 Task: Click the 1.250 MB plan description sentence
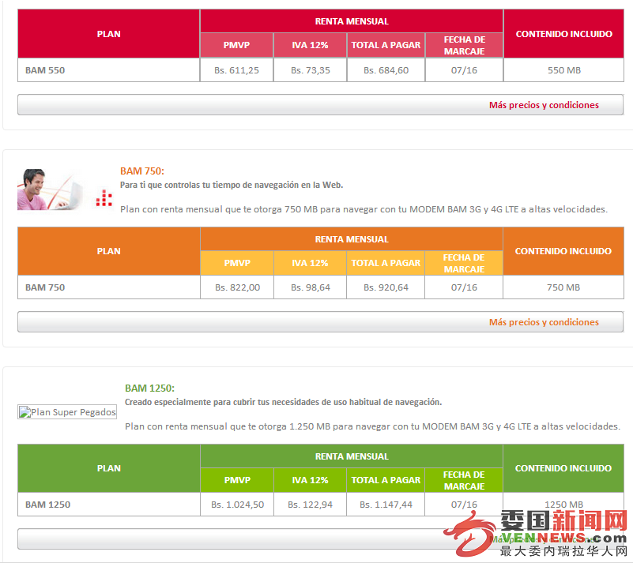(x=373, y=426)
